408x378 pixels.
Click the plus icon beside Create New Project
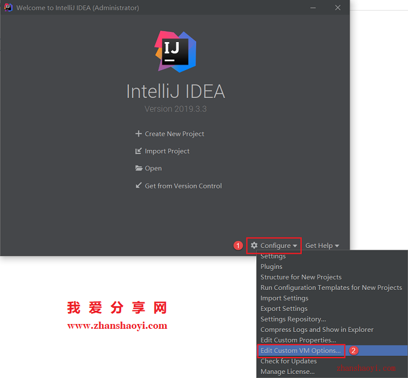coord(139,134)
